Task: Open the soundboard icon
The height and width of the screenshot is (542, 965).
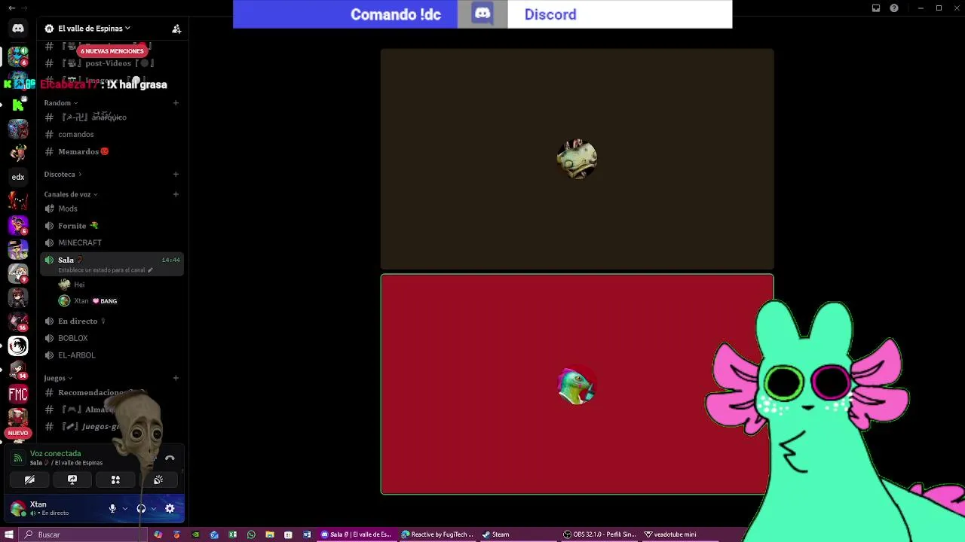Action: click(x=158, y=480)
